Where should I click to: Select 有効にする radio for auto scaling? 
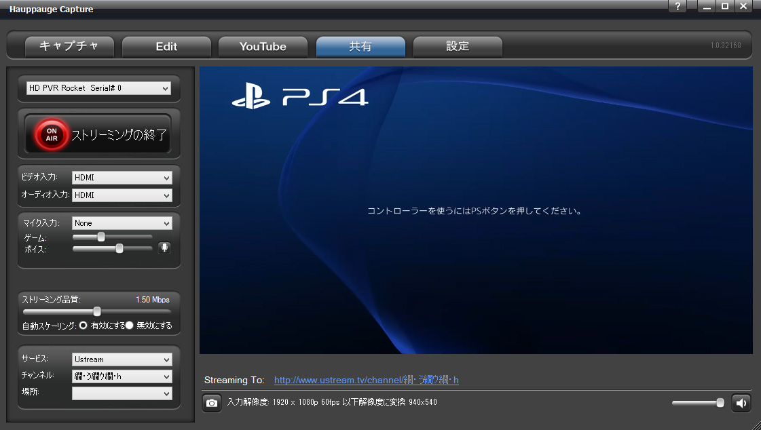[x=83, y=326]
